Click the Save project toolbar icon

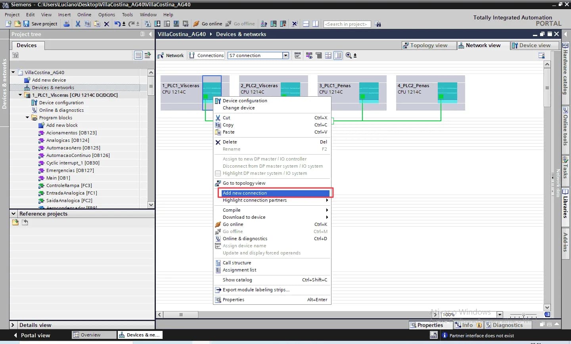tap(26, 24)
